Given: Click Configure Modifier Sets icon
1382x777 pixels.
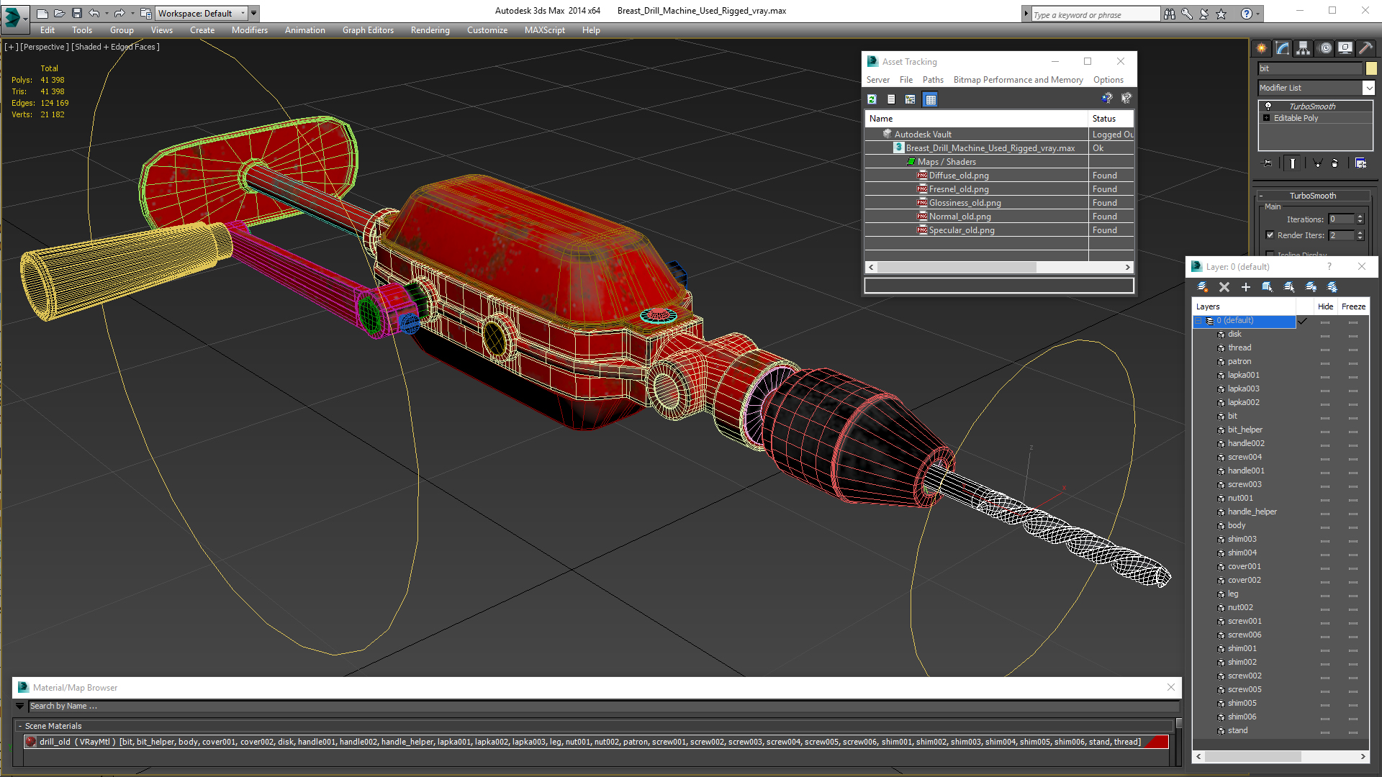Looking at the screenshot, I should (x=1360, y=163).
